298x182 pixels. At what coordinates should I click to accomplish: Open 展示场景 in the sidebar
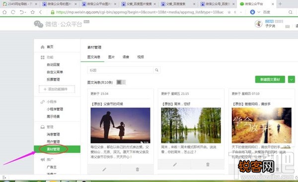[x=53, y=116]
